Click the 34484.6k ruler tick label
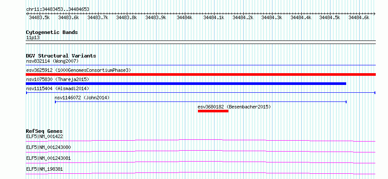Image resolution: width=388 pixels, height=179 pixels. pos(359,17)
